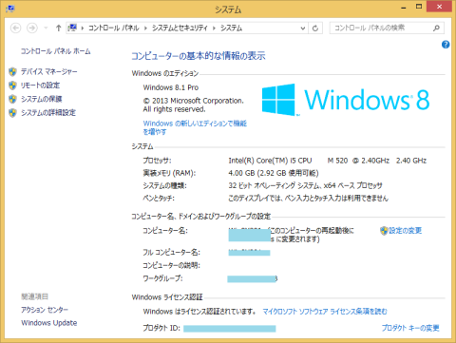Click the Intel(R) Core(TM) i5 CPU processor value
Screen dimensions: 456x343
tap(328, 161)
